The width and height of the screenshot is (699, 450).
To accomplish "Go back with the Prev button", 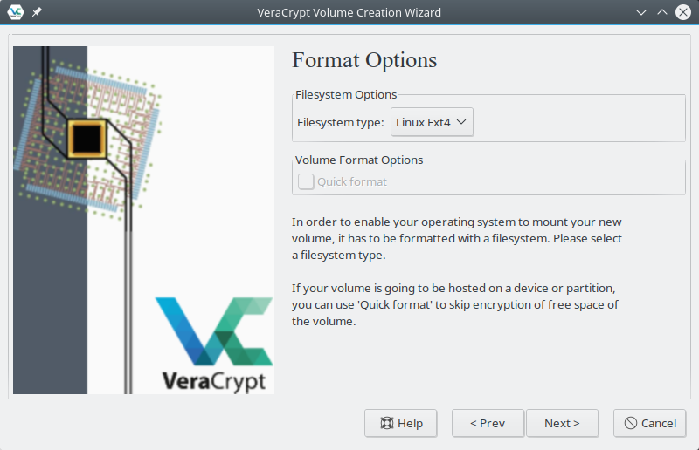I will pos(488,423).
